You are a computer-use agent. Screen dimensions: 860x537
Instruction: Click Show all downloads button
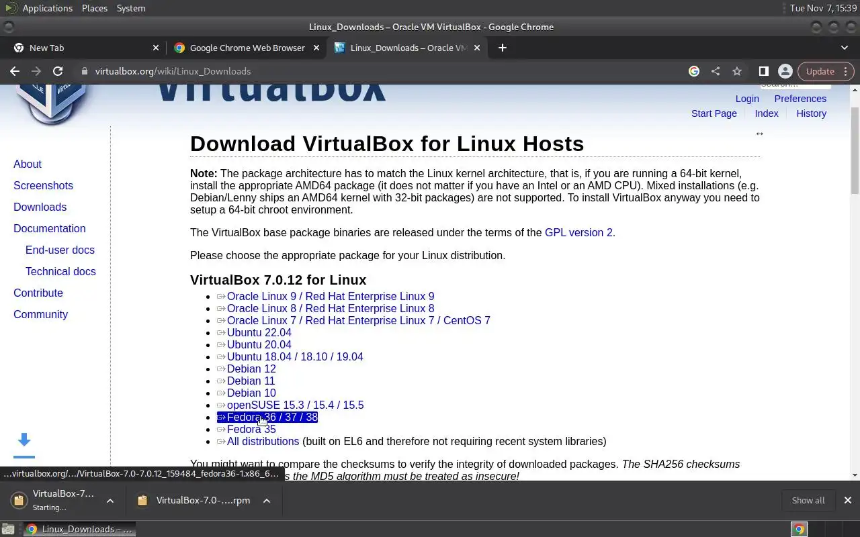808,500
